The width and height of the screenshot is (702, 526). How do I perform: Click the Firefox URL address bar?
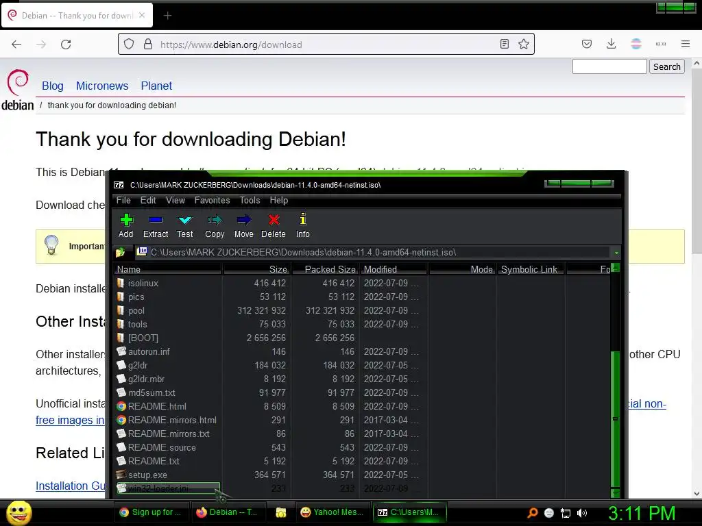pos(326,45)
